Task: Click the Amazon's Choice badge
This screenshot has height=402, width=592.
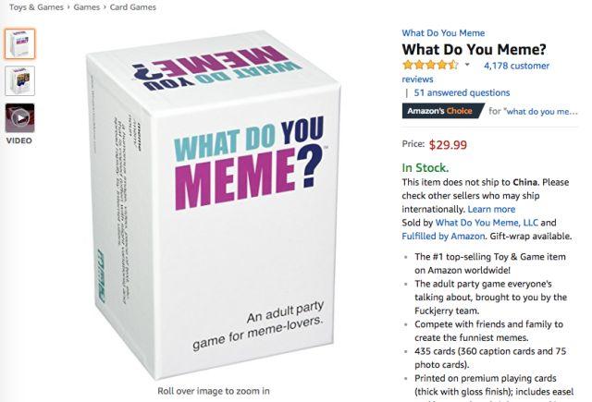Action: click(x=443, y=111)
